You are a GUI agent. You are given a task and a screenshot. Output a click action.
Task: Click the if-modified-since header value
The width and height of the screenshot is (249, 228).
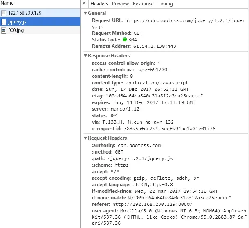176,191
